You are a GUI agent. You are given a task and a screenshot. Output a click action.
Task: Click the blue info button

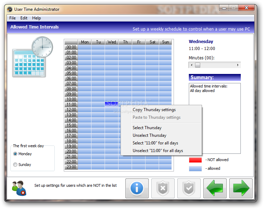coord(137,188)
